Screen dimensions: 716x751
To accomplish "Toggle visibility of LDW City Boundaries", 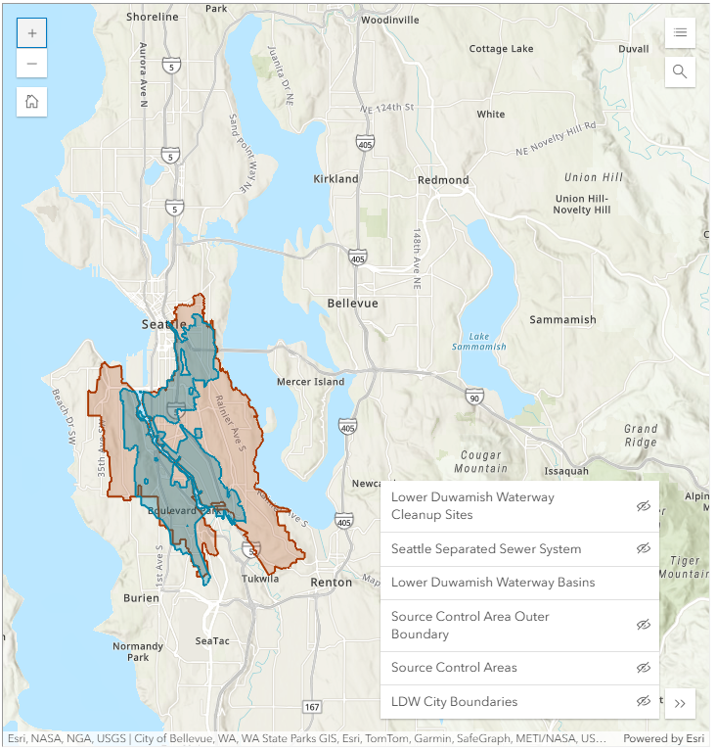I will point(643,701).
